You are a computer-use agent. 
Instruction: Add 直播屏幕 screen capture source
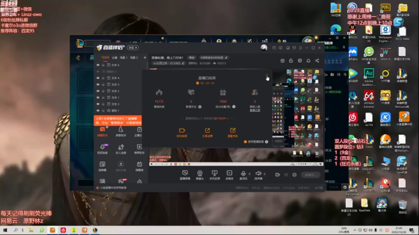pos(185,175)
